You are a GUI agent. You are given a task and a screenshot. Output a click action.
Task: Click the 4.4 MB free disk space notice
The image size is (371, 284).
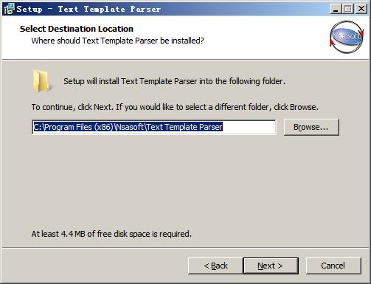111,234
